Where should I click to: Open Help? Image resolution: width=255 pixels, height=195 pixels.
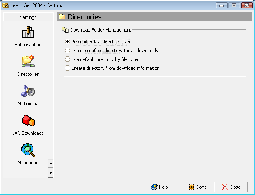[x=159, y=187]
